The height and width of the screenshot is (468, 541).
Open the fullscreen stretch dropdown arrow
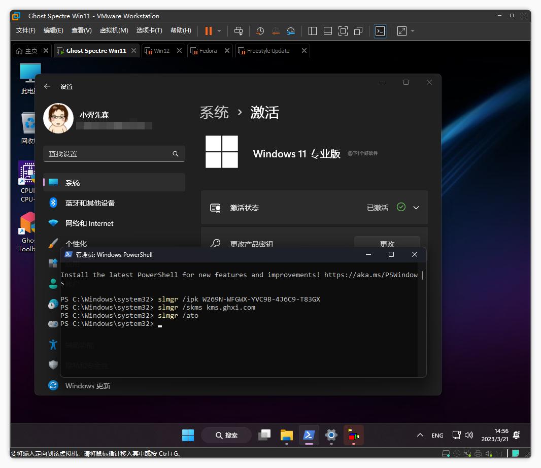click(x=411, y=31)
